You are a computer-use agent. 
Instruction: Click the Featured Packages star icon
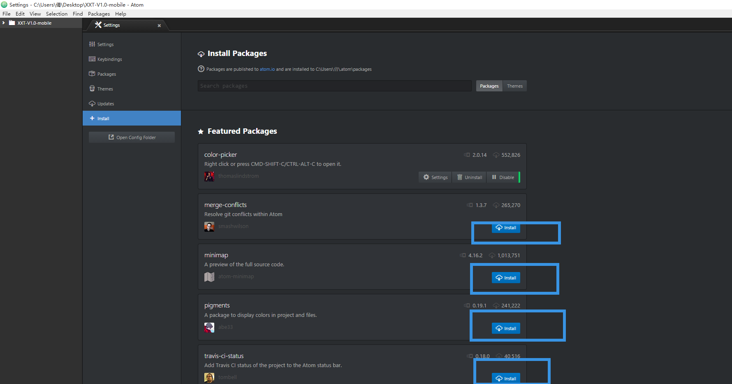pos(201,132)
